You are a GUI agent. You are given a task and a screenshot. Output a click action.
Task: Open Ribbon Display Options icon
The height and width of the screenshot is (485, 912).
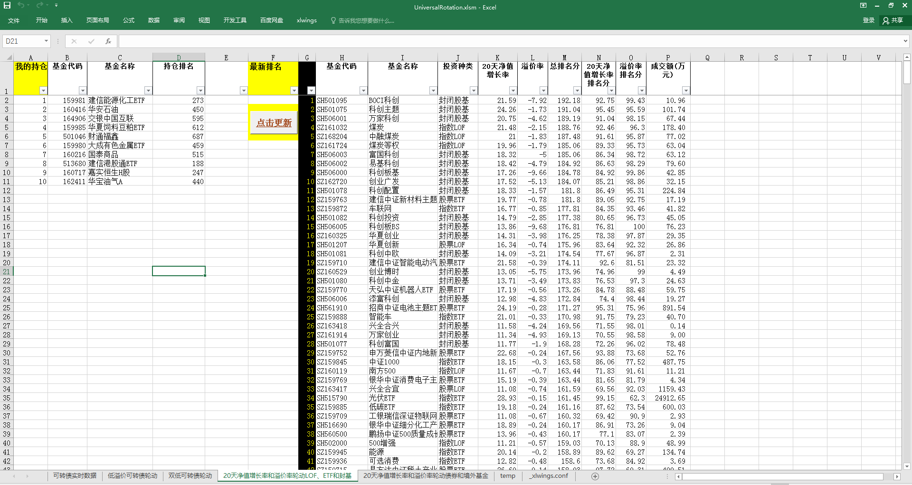coord(863,6)
